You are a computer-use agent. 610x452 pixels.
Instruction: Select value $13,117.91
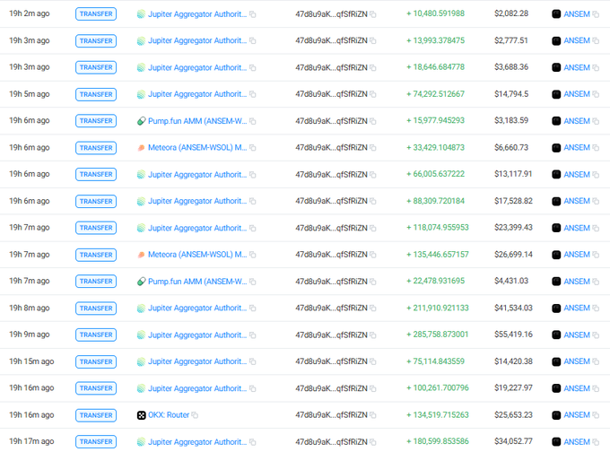tap(513, 174)
